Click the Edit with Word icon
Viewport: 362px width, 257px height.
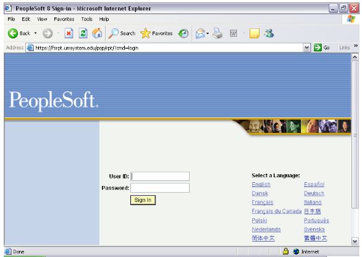point(234,34)
